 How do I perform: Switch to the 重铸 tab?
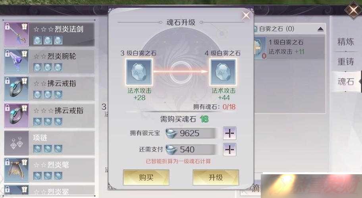(345, 62)
